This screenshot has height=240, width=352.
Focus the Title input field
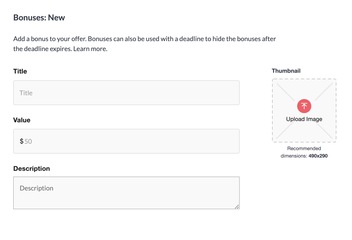(x=126, y=93)
